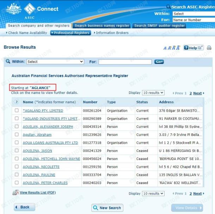Expand the Professional Registers menu
This screenshot has height=214, width=215.
70,33
